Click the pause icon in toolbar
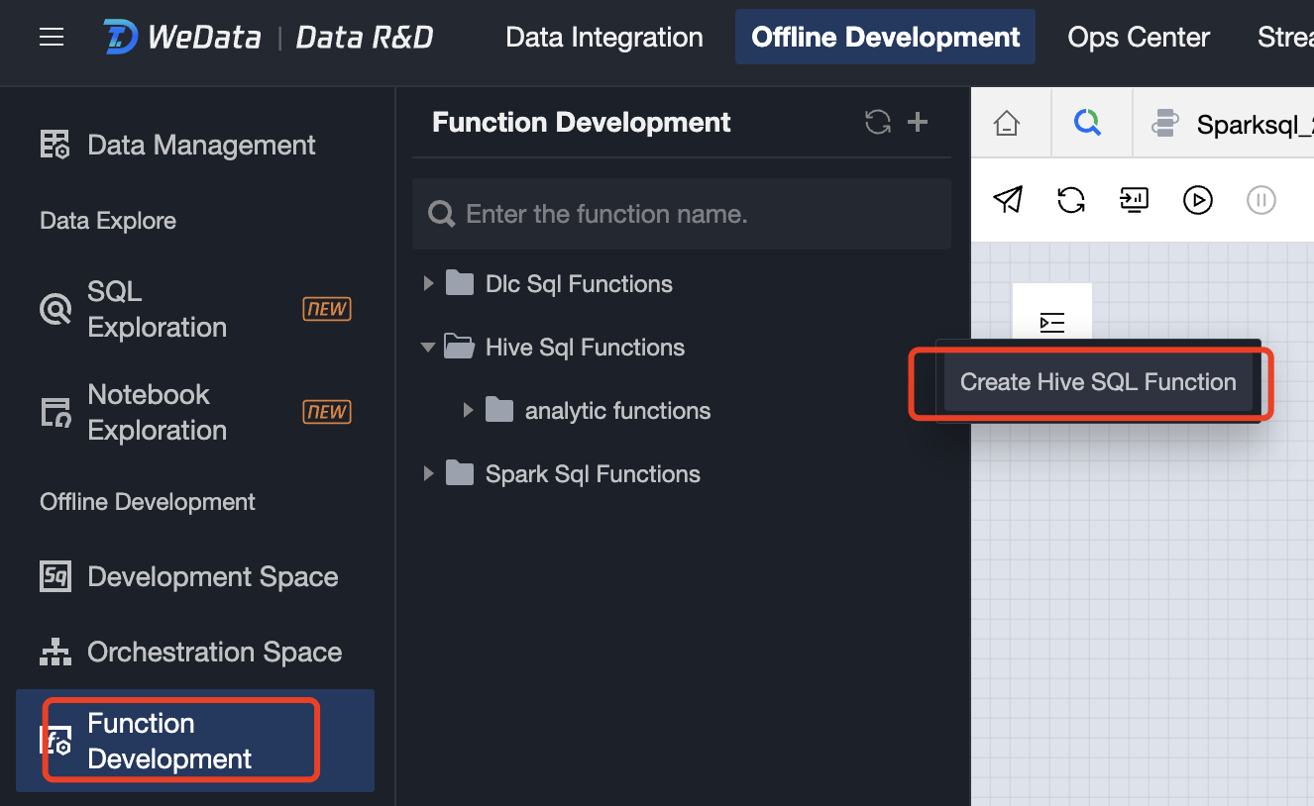The image size is (1314, 806). [x=1260, y=200]
